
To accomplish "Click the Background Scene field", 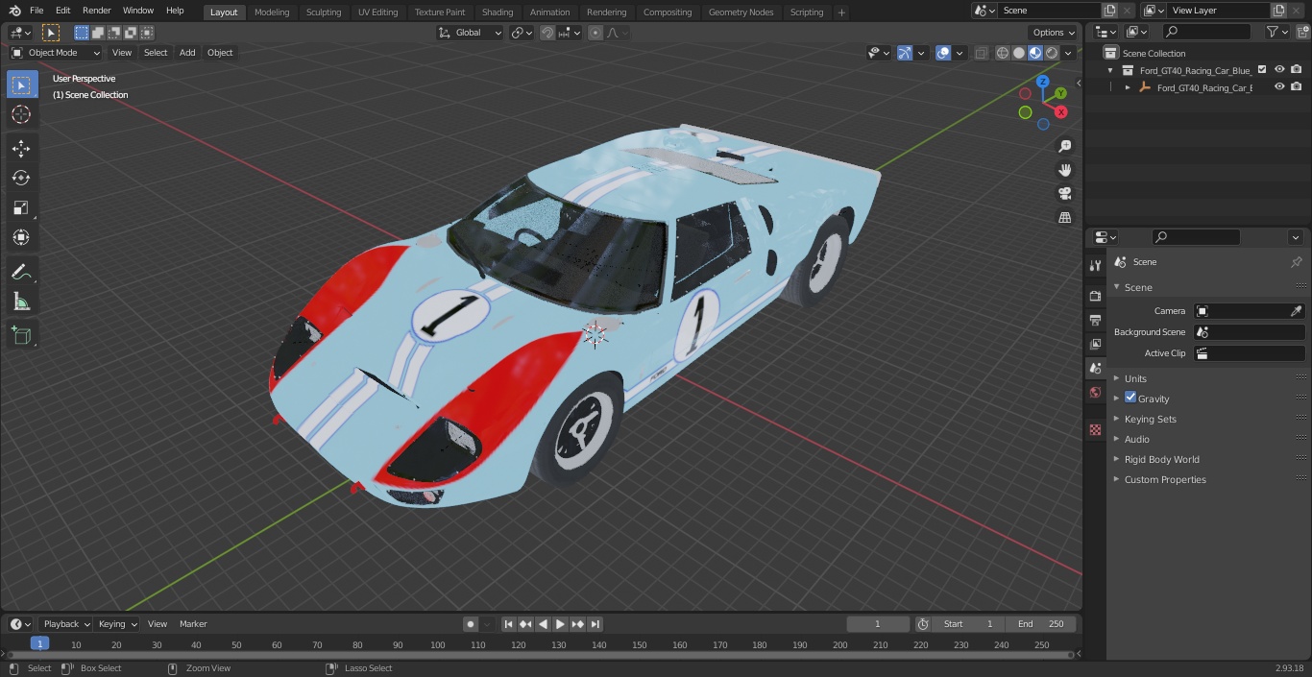I will point(1249,332).
